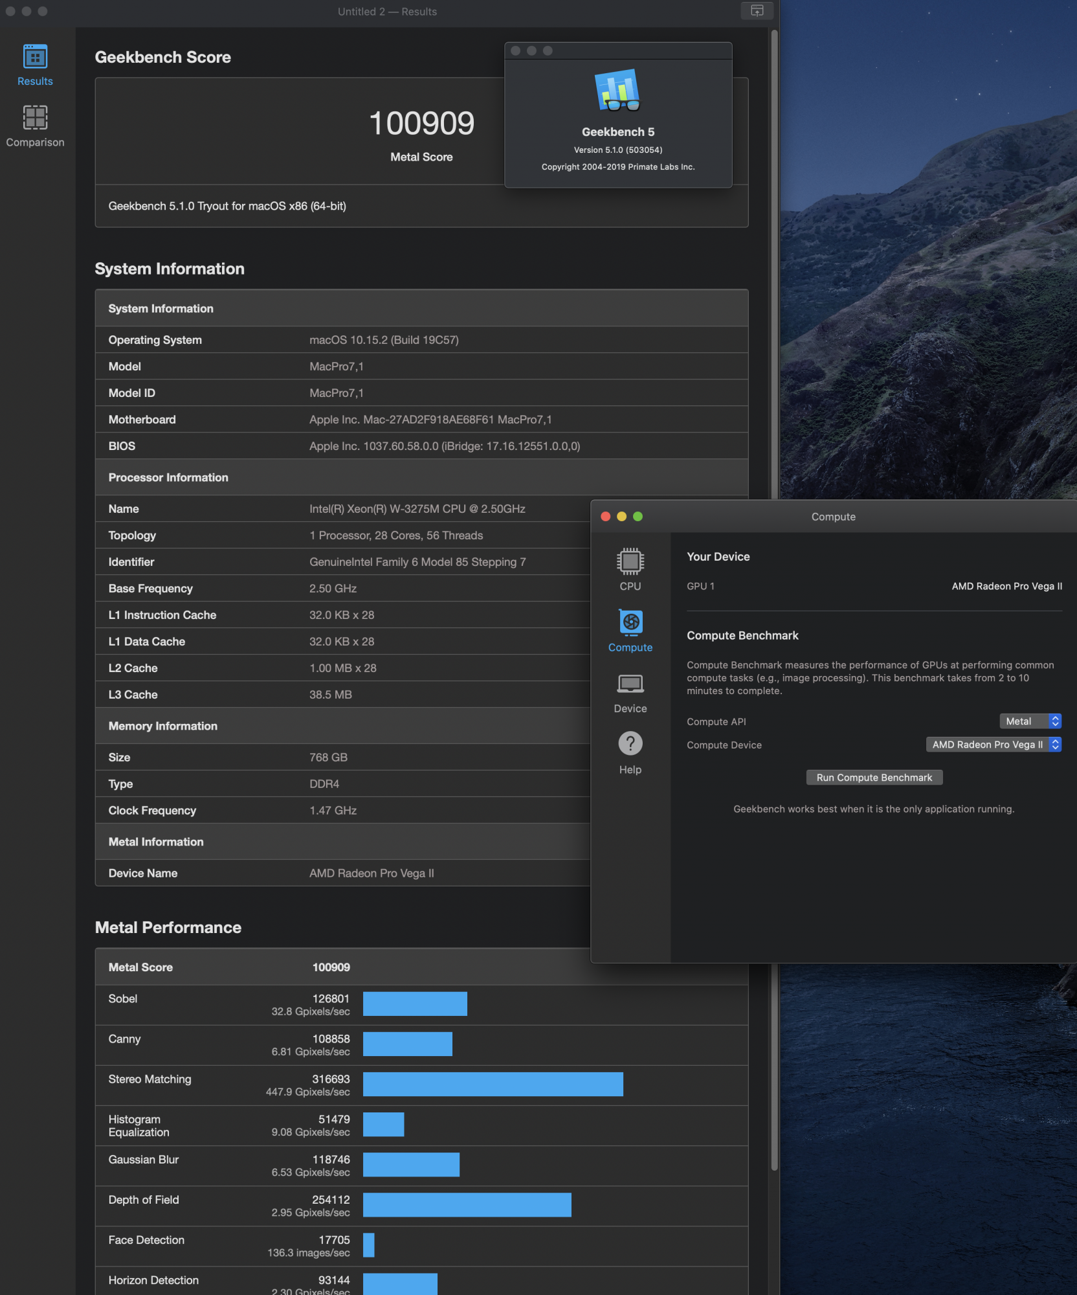This screenshot has width=1077, height=1295.
Task: Click the Version 5.1.0 (503054) text
Action: click(617, 150)
